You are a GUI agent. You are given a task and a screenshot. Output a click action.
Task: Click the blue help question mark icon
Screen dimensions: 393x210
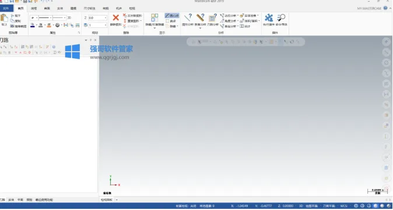(385, 8)
